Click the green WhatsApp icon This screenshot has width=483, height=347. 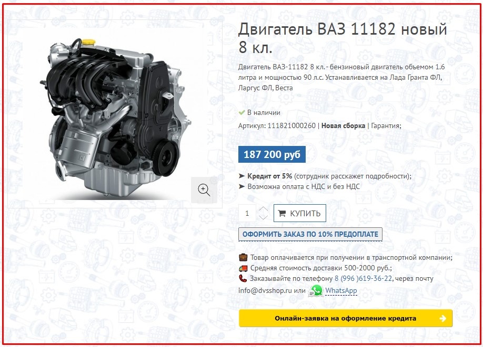(316, 291)
